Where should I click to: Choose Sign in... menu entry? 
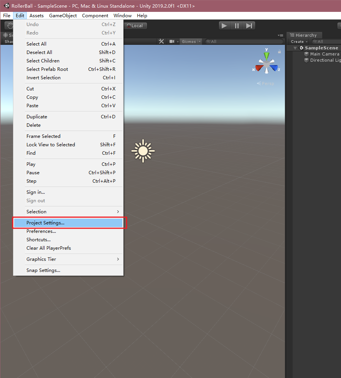[68, 192]
